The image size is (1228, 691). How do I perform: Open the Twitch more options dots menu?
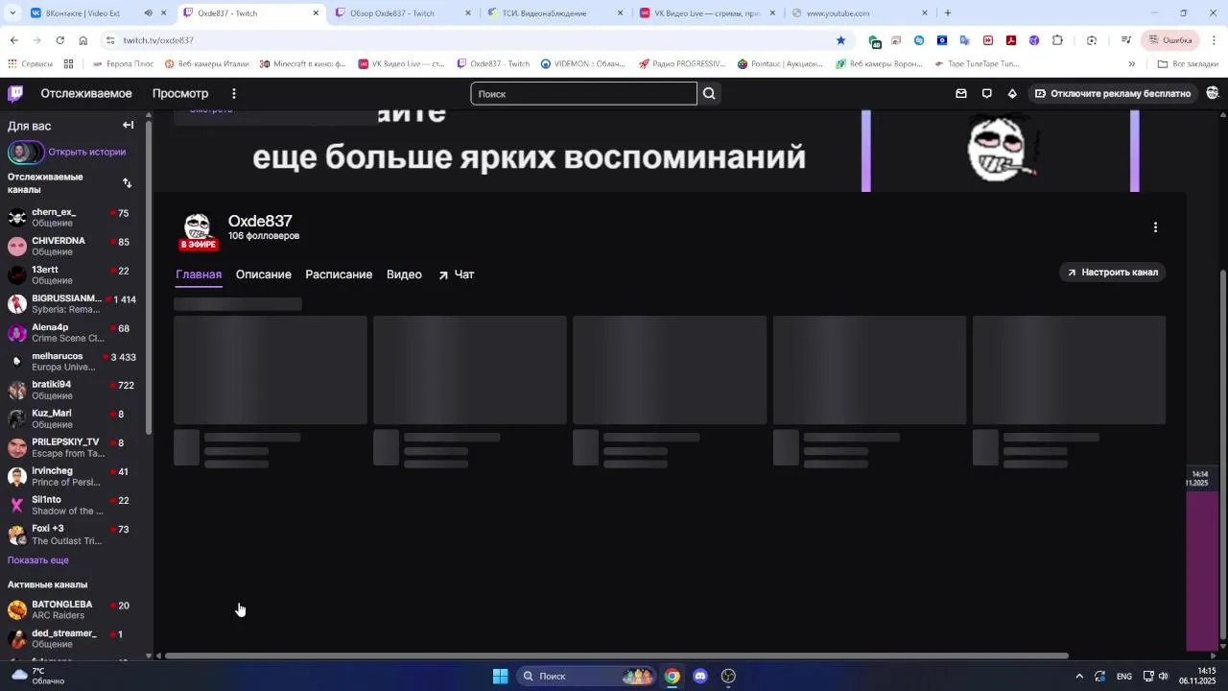tap(233, 93)
